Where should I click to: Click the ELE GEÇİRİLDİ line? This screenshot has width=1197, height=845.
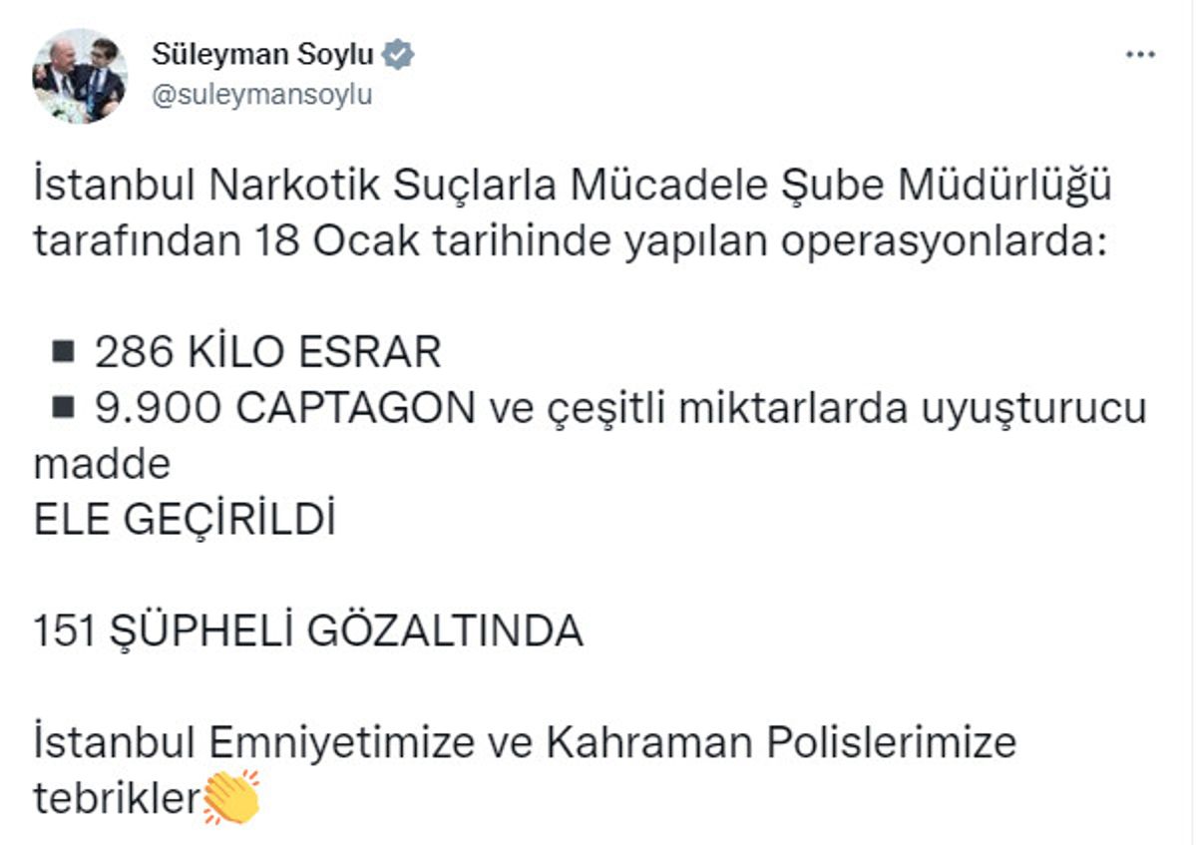(x=185, y=520)
